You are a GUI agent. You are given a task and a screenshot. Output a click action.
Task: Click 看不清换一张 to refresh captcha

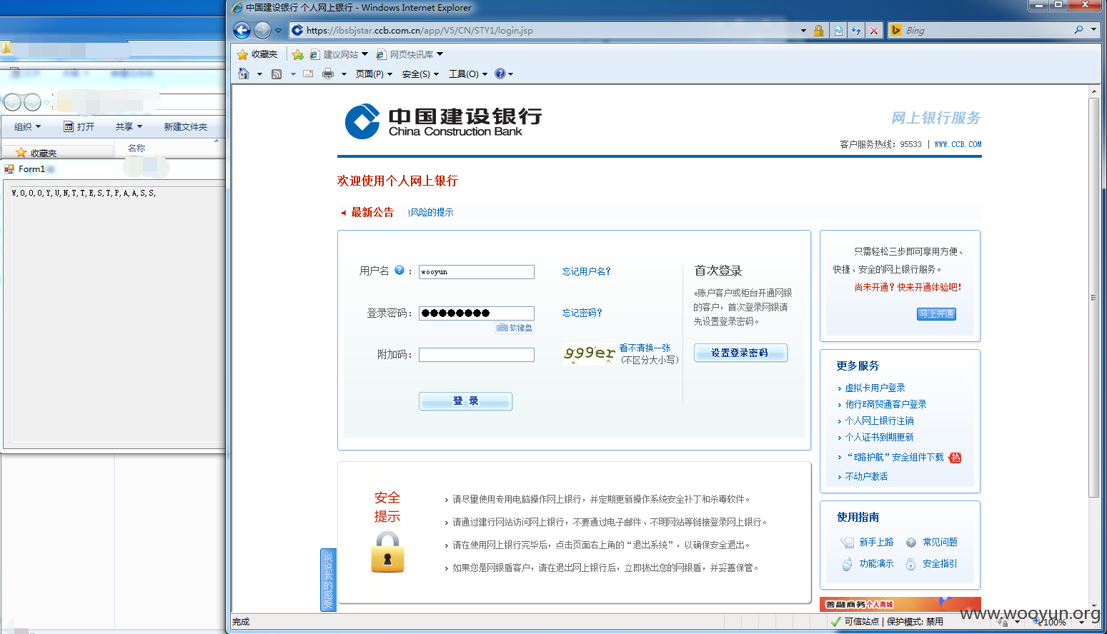645,348
